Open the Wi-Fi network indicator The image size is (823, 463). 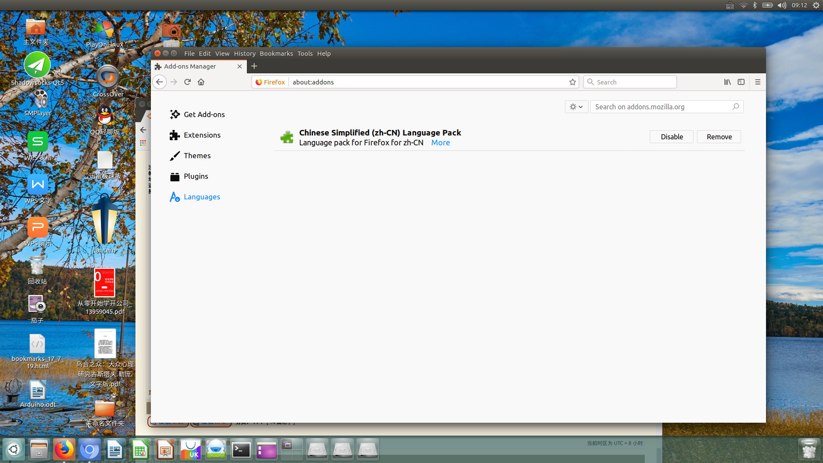[x=743, y=5]
